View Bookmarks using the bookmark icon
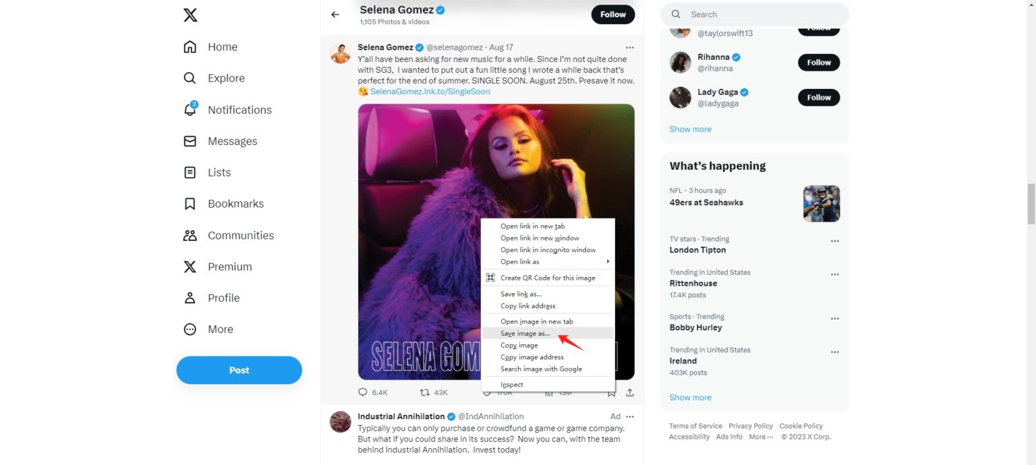The height and width of the screenshot is (465, 1036). pyautogui.click(x=189, y=204)
